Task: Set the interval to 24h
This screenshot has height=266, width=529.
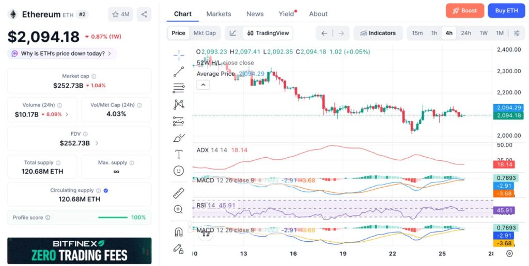Action: click(466, 33)
